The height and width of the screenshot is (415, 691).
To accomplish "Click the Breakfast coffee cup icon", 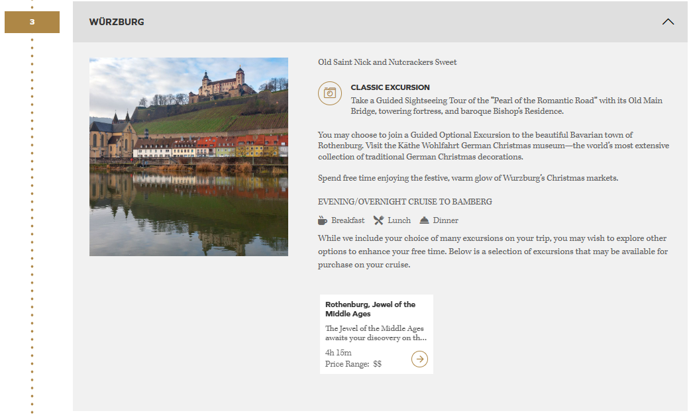I will point(323,220).
